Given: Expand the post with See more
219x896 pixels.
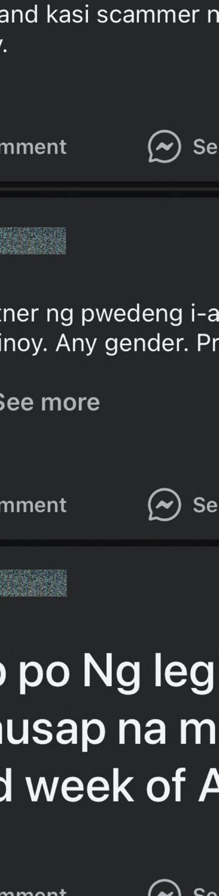Looking at the screenshot, I should 49,402.
